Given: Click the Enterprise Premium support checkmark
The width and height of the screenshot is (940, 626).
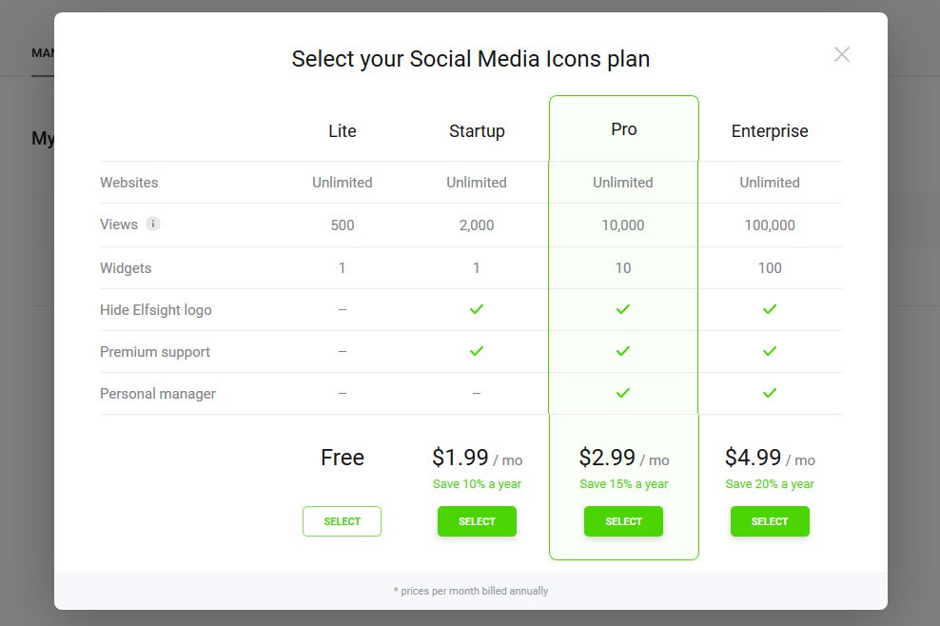Looking at the screenshot, I should click(770, 350).
